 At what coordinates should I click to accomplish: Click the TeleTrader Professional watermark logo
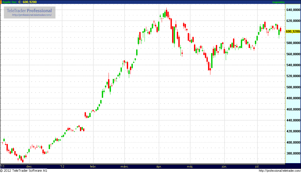point(29,11)
